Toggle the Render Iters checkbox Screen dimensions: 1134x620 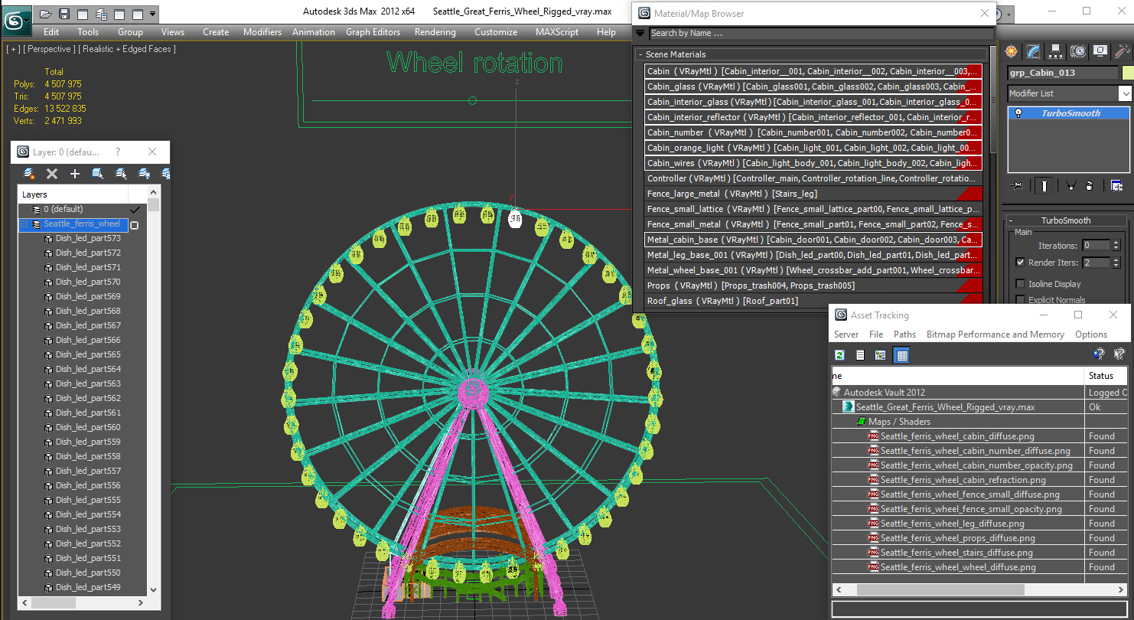(x=1020, y=263)
